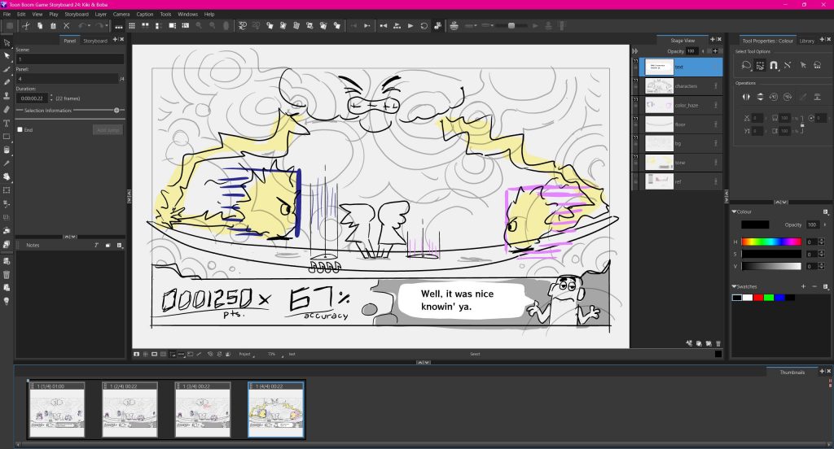Go to first frame playback button
This screenshot has height=449, width=834.
coord(383,25)
